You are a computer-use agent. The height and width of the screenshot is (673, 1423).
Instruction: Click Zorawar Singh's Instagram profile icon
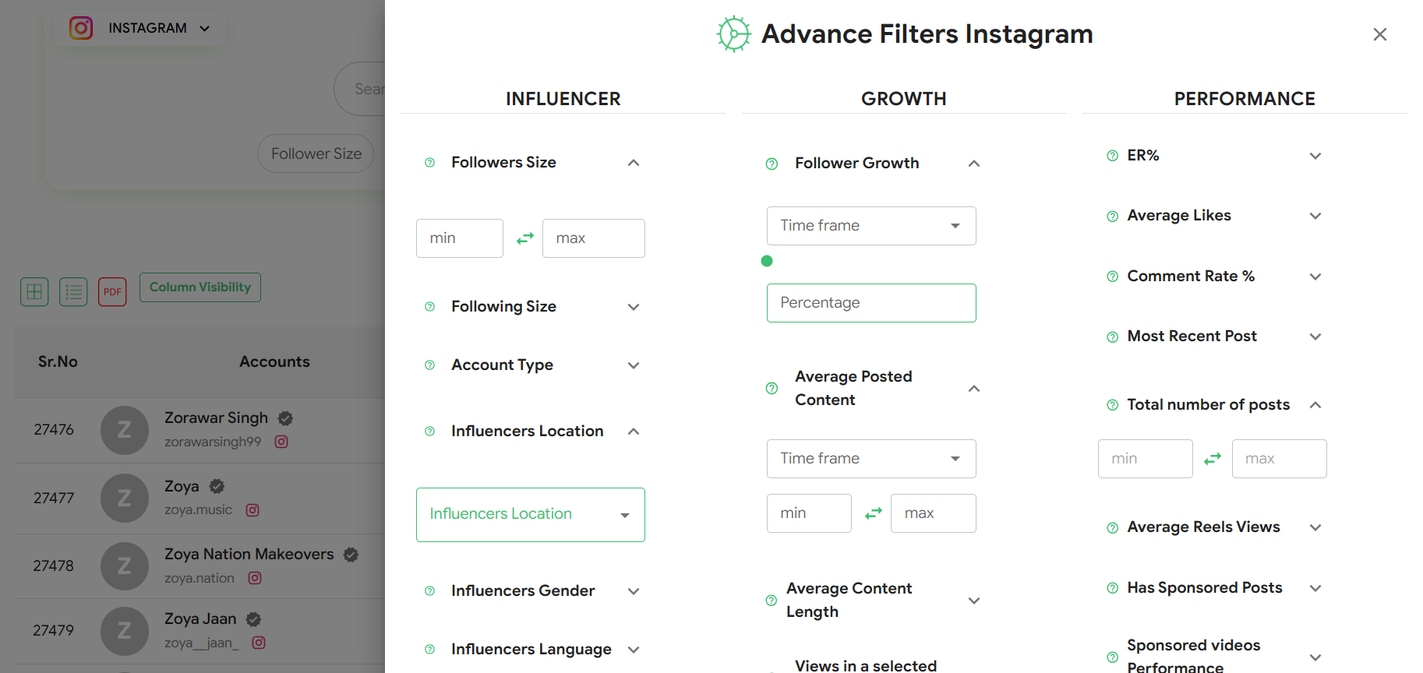281,442
